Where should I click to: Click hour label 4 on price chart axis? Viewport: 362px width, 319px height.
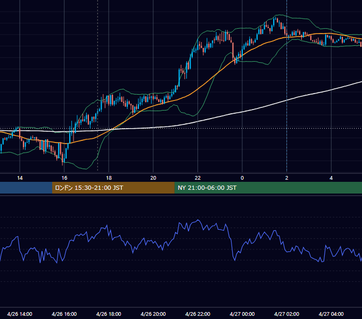(331, 178)
